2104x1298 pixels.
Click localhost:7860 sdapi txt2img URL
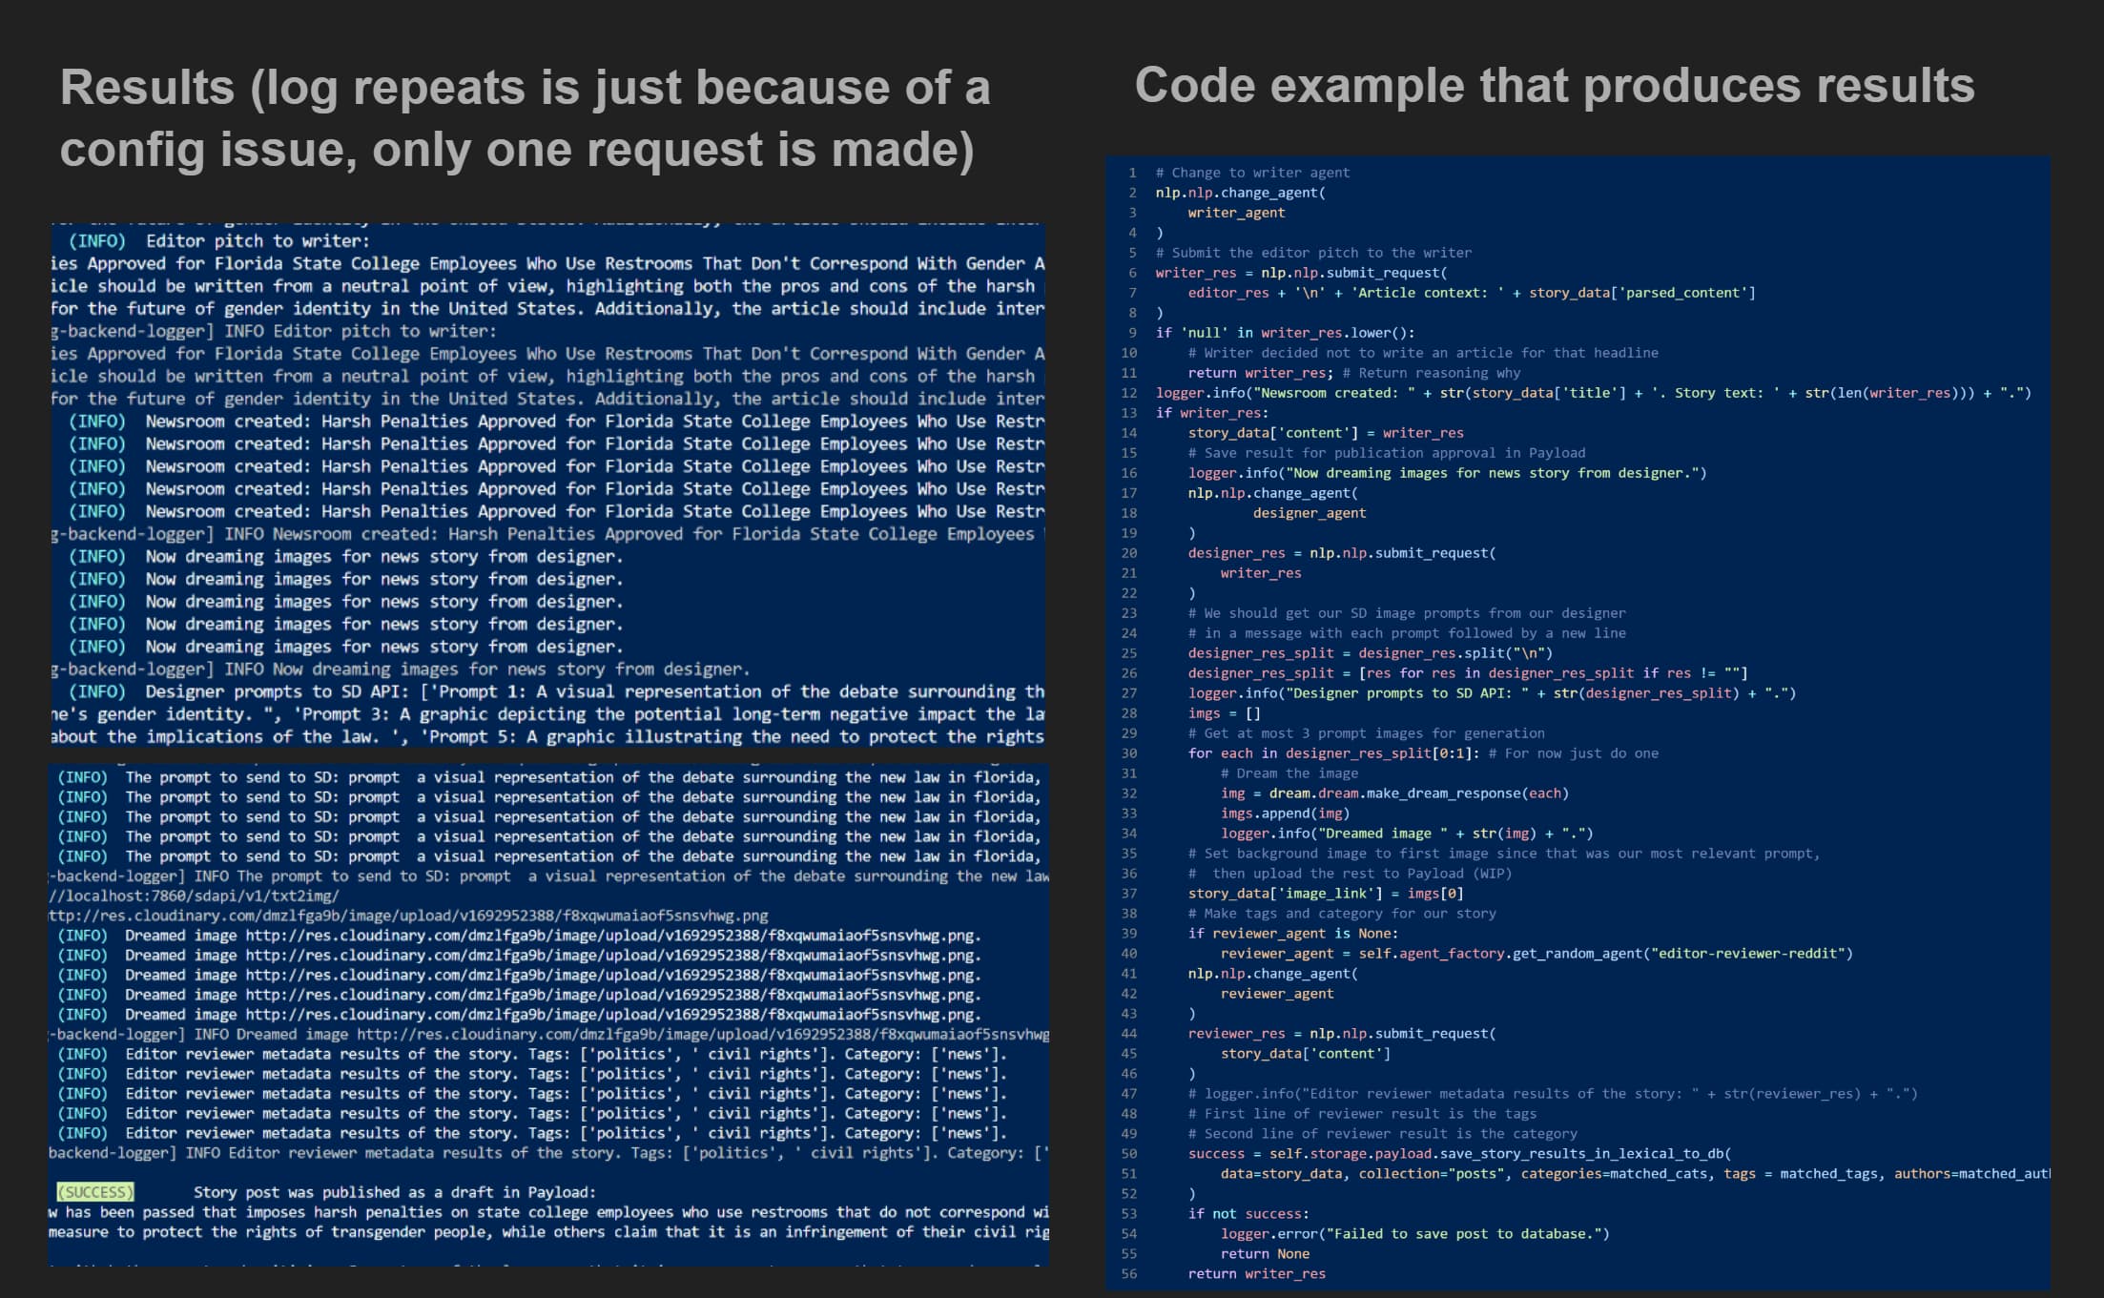coord(195,896)
